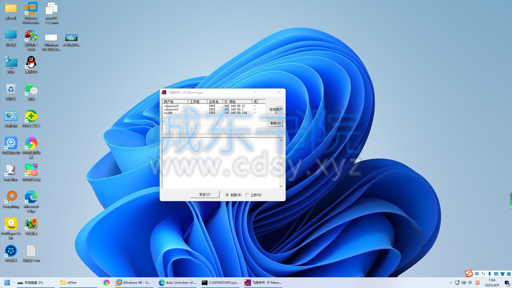The height and width of the screenshot is (288, 512).
Task: Sort by IP 地址 column header
Action: pyautogui.click(x=237, y=102)
